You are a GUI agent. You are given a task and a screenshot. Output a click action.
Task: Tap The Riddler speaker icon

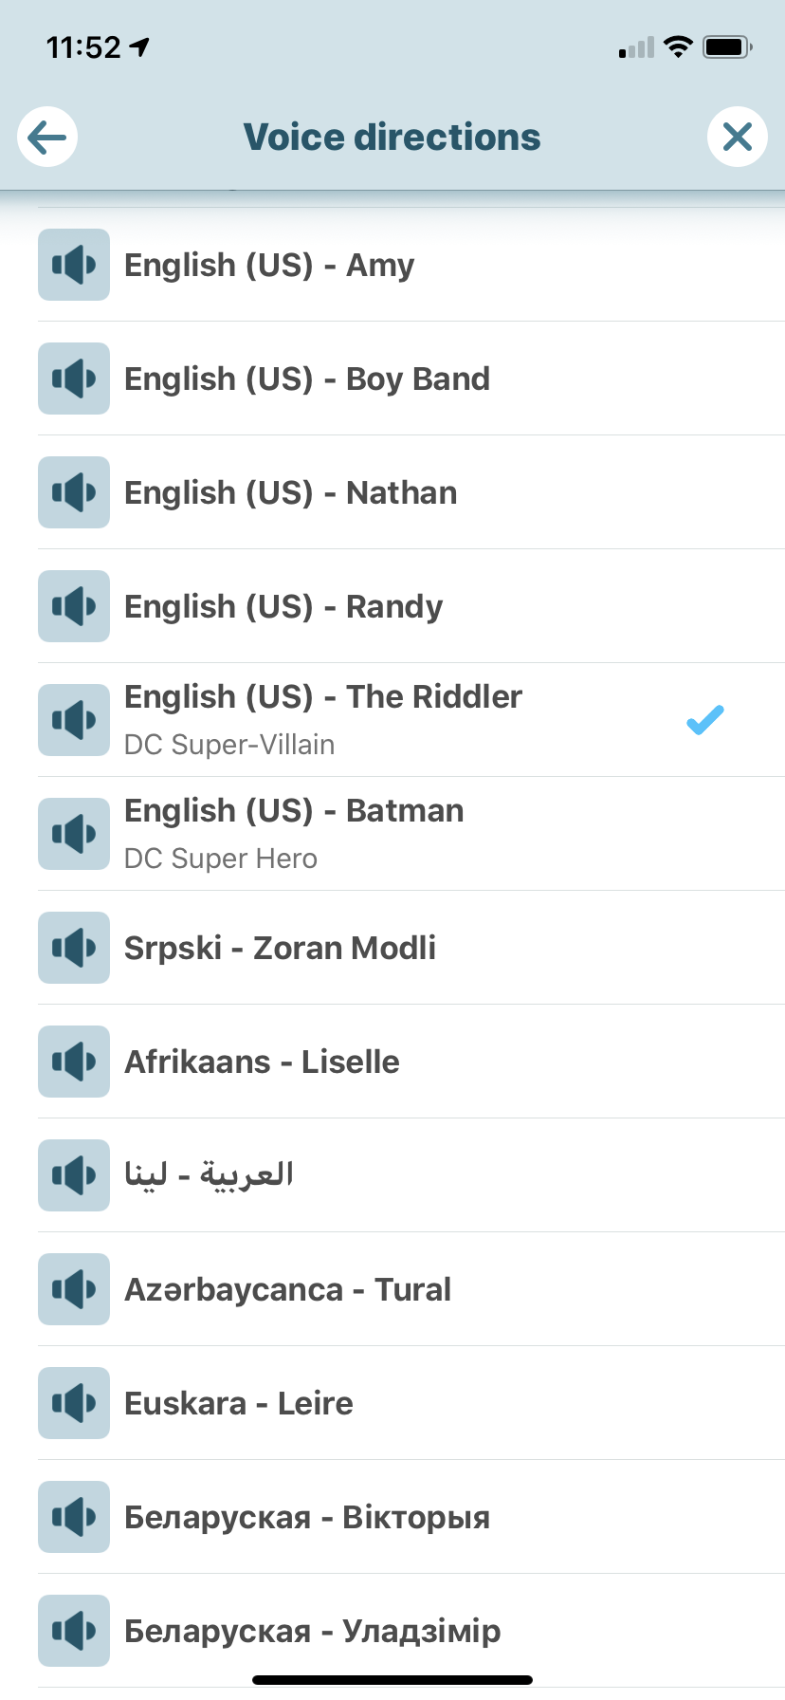pos(74,720)
